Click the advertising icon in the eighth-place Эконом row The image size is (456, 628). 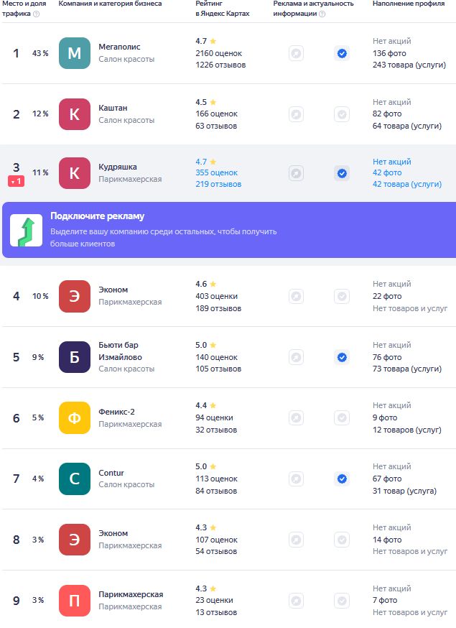click(x=297, y=540)
